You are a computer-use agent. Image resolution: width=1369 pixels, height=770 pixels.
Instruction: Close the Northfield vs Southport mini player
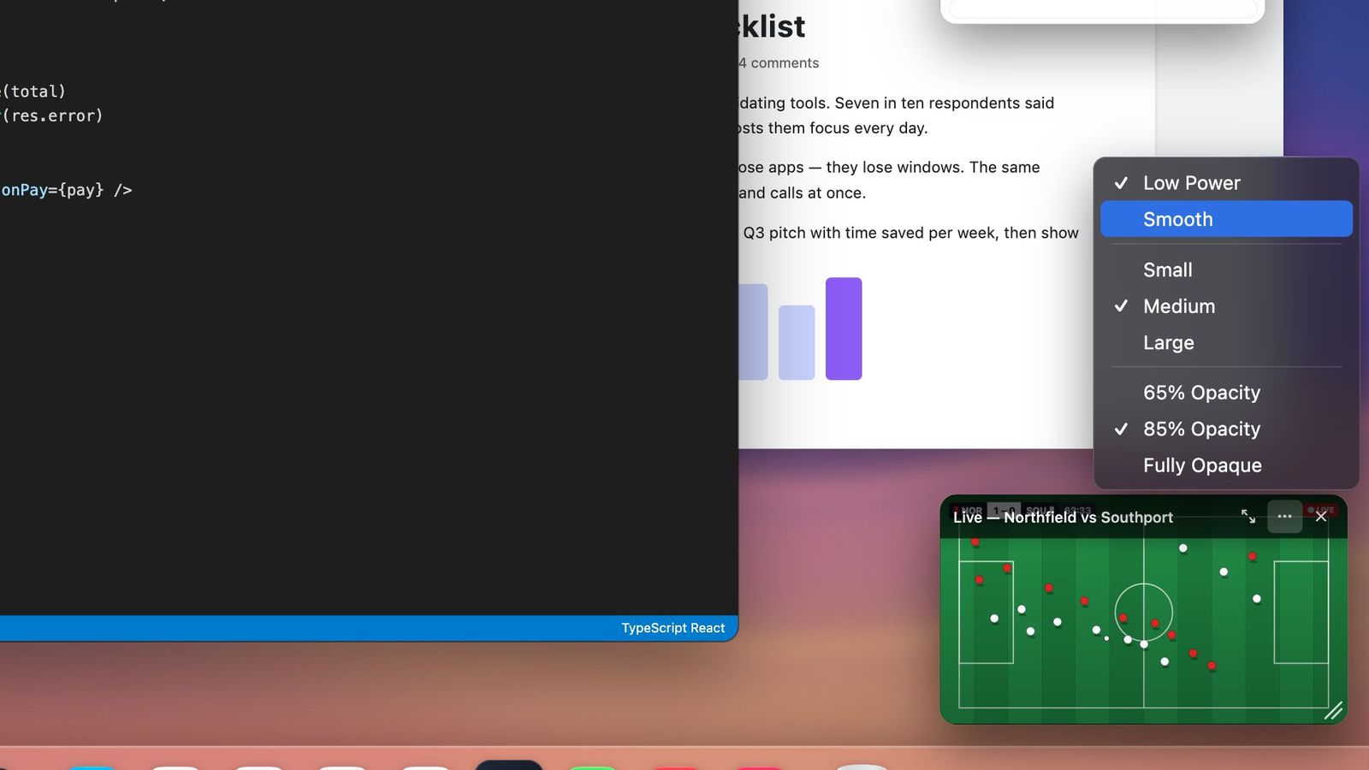[1321, 517]
